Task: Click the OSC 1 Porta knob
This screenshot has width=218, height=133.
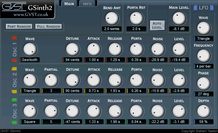Action: click(136, 49)
